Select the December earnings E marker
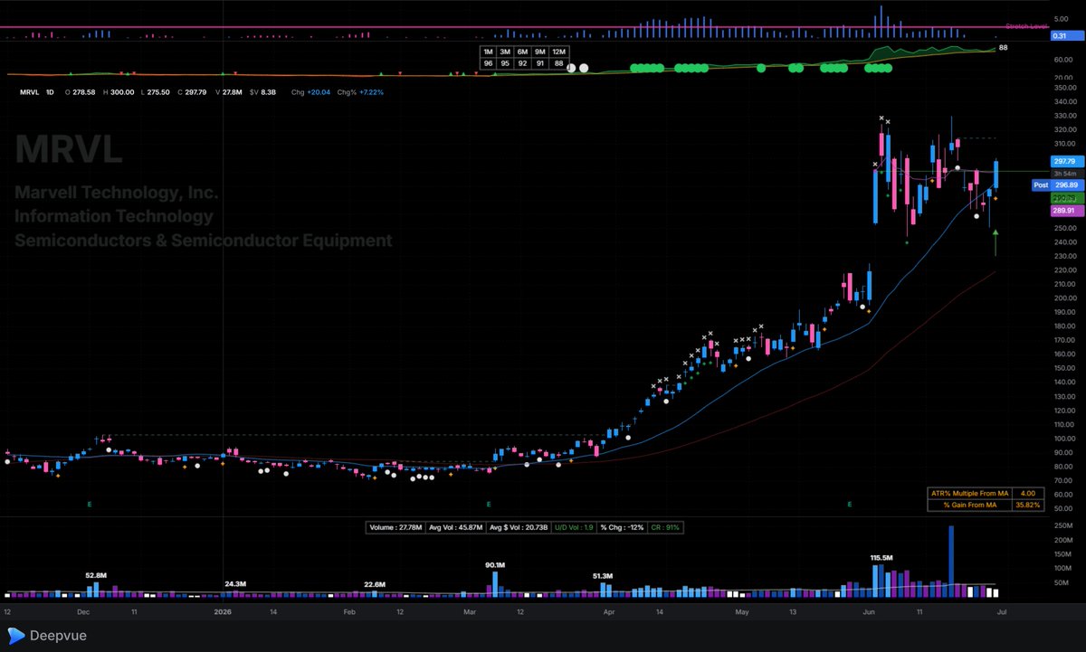Image resolution: width=1086 pixels, height=652 pixels. [x=89, y=503]
